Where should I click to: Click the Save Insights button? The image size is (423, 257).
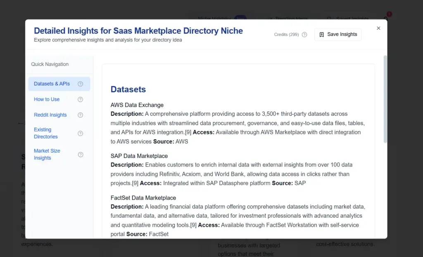[339, 34]
